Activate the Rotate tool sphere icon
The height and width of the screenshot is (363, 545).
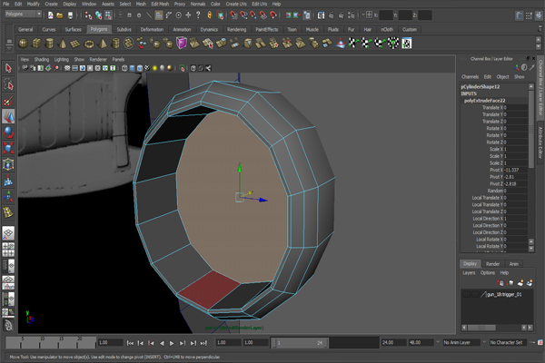(8, 132)
